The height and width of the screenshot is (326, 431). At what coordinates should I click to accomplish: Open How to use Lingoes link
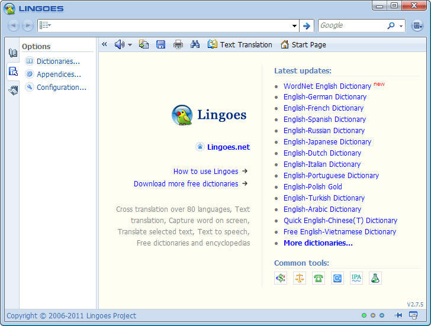coord(205,172)
